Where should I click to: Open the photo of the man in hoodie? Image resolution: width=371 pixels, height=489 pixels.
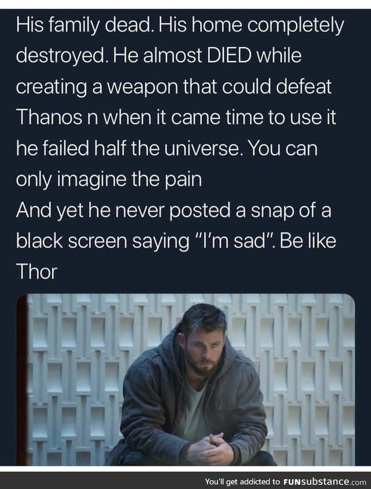coord(185,379)
